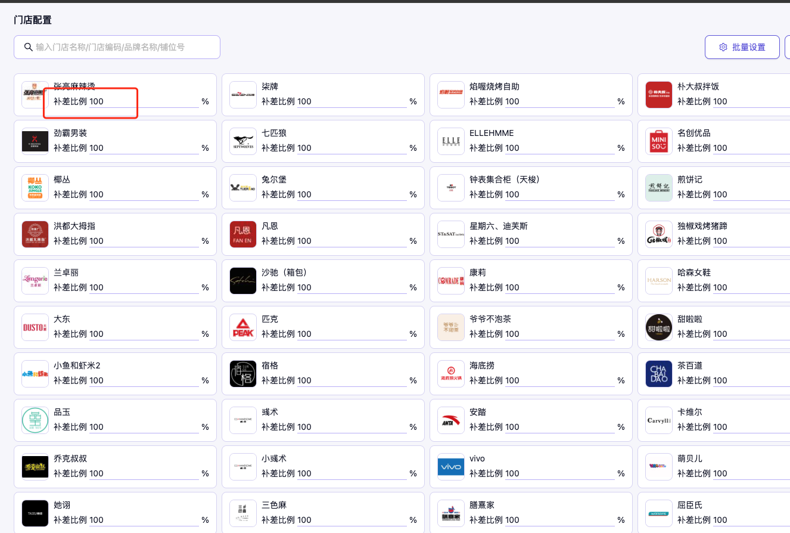This screenshot has height=533, width=790.
Task: Select the 大东 DUSTO store logo
Action: point(35,327)
